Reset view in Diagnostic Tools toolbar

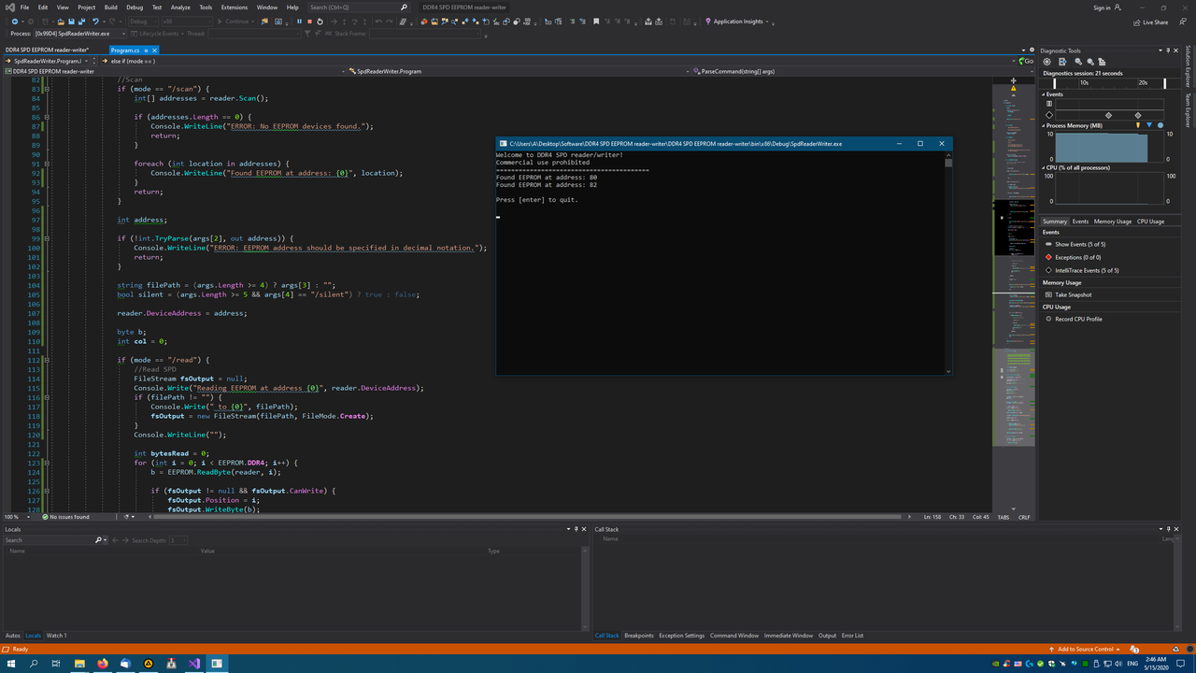click(x=1102, y=62)
